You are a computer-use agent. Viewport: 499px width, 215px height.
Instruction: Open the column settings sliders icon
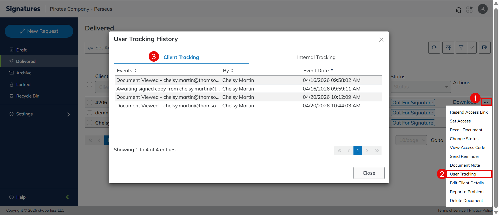pos(448,48)
